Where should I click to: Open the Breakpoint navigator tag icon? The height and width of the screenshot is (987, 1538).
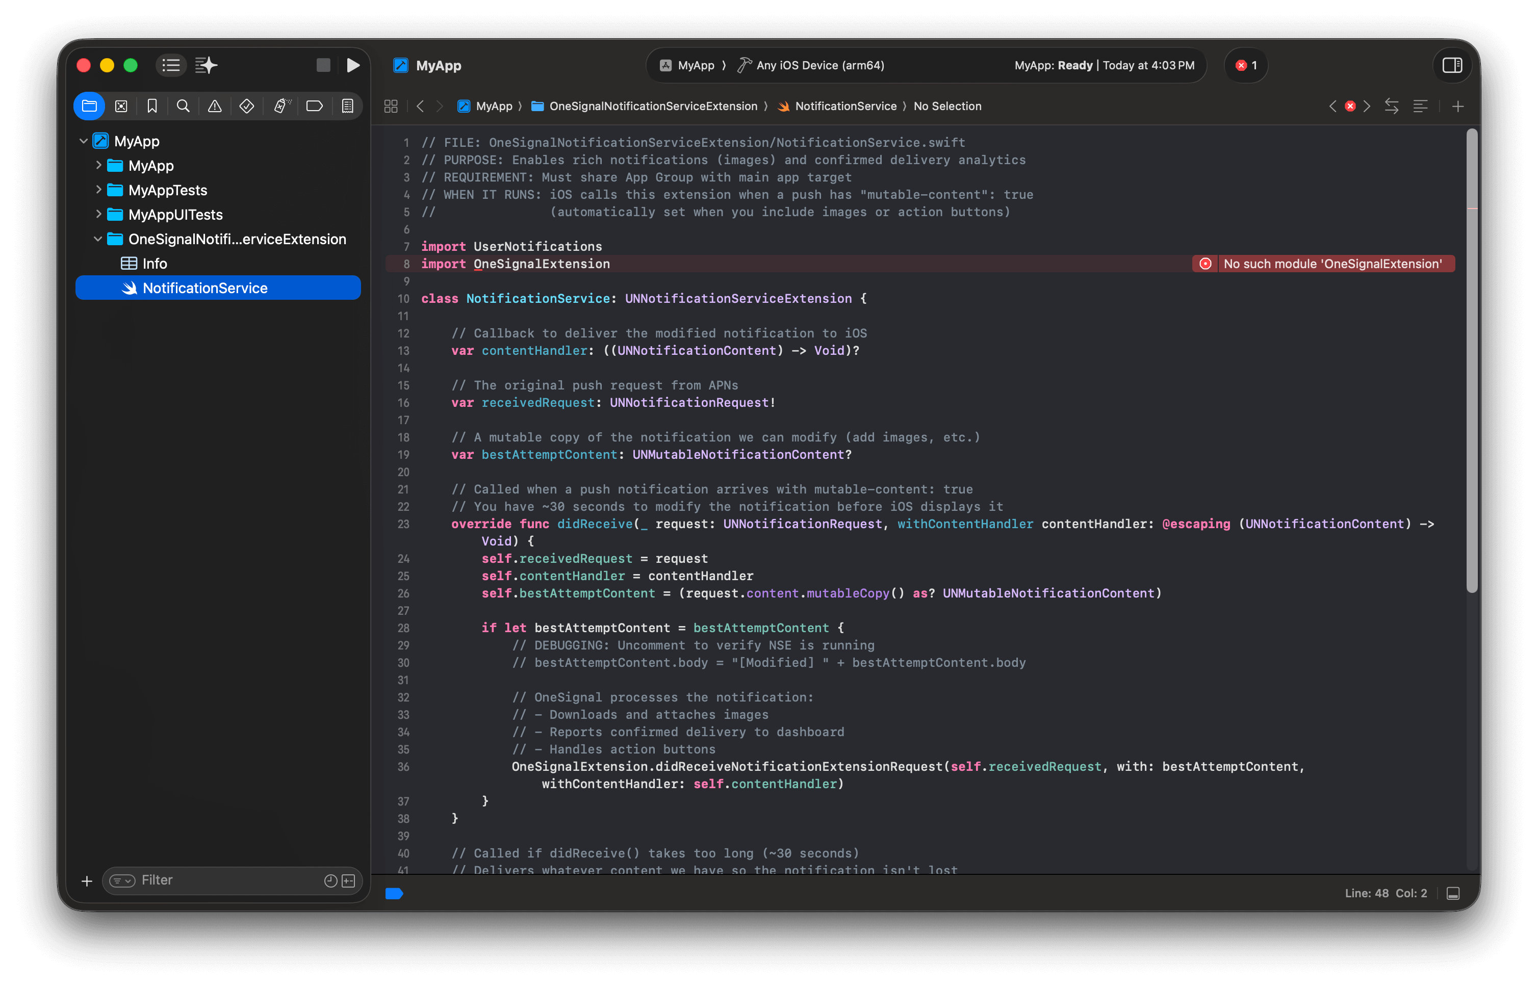click(314, 106)
